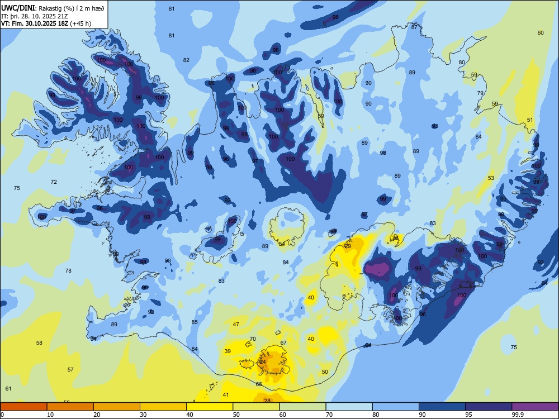Click the map value '87'

(414, 27)
